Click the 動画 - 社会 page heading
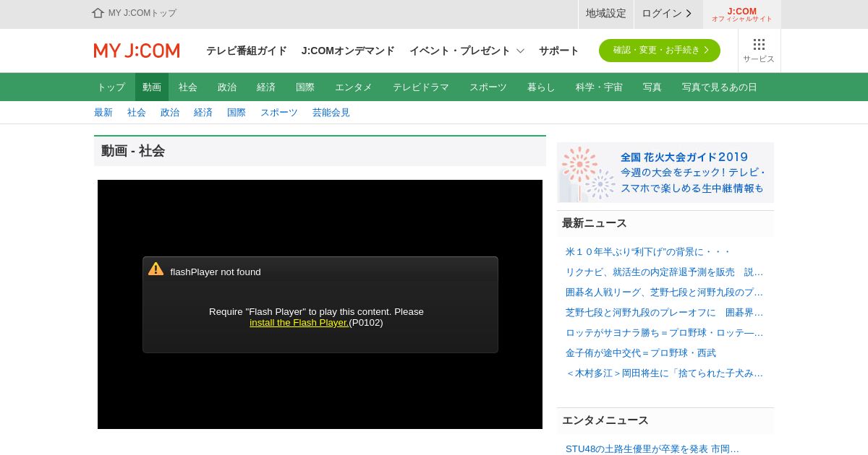Image resolution: width=868 pixels, height=455 pixels. (133, 151)
